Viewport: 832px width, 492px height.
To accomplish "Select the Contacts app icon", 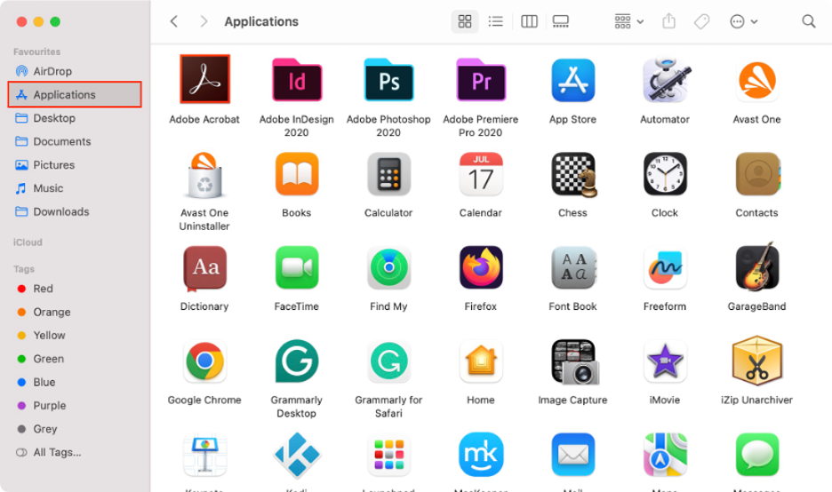I will [x=757, y=174].
